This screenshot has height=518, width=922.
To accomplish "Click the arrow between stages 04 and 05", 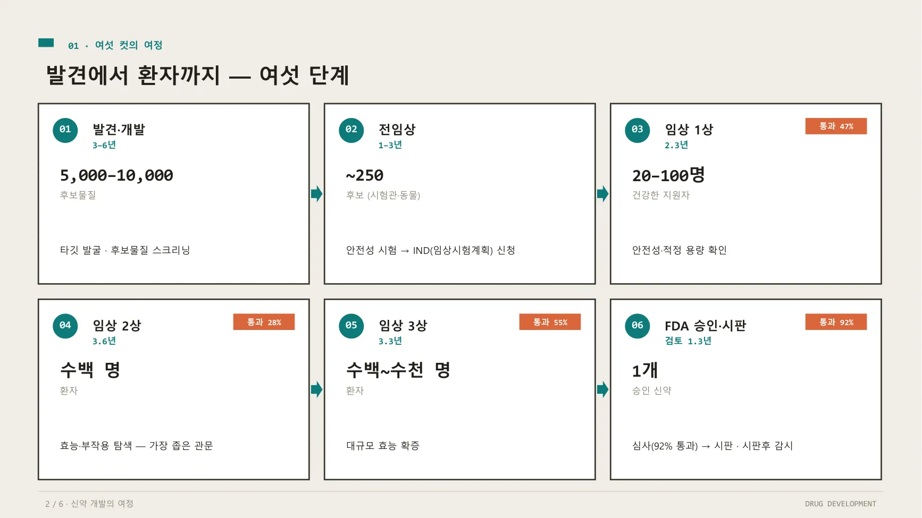I will click(317, 389).
